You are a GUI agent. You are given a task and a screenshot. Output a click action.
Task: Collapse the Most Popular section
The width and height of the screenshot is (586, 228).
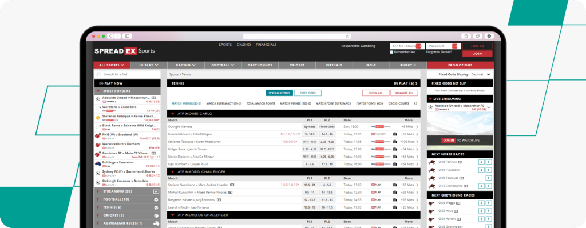98,91
